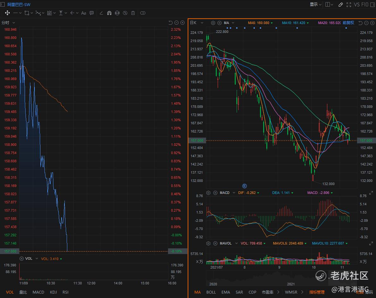Toggle the DEA line visibility
This screenshot has height=298, width=376.
(x=283, y=193)
